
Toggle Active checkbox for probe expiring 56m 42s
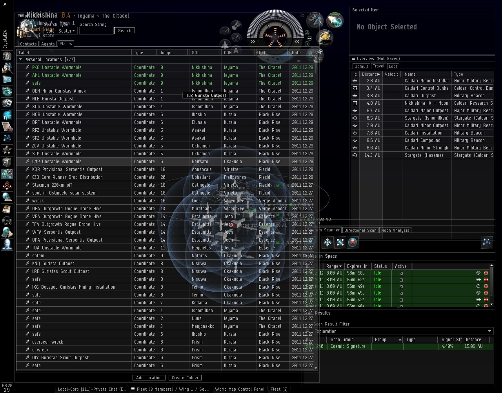coord(401,300)
